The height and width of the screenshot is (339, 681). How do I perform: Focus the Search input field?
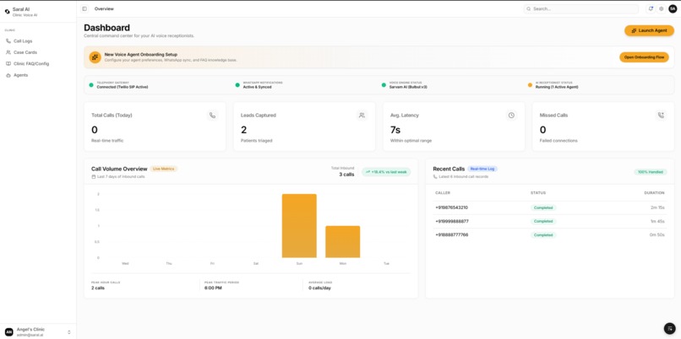pyautogui.click(x=581, y=8)
